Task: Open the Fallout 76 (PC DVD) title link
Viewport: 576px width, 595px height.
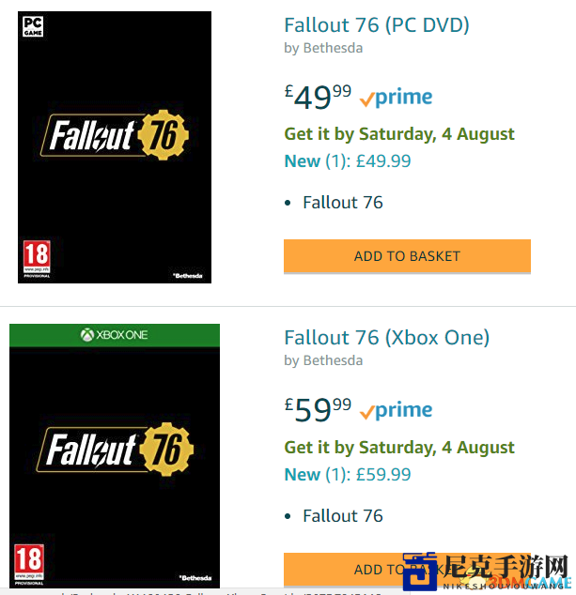Action: 377,25
